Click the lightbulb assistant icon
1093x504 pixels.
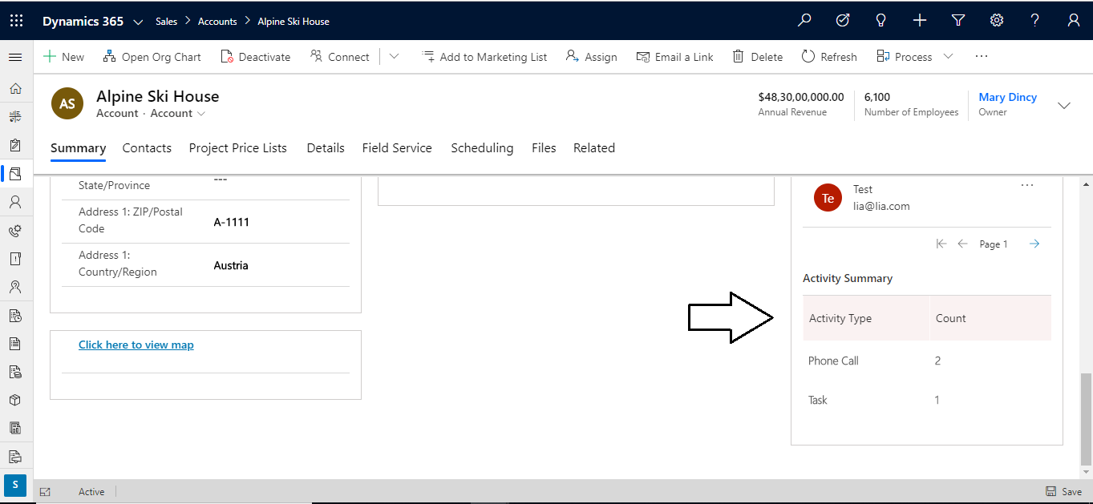[x=881, y=21]
